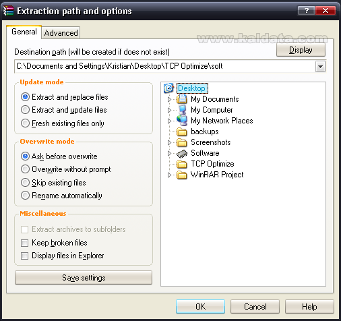Enable Keep broken files checkbox
This screenshot has width=341, height=321.
[x=24, y=243]
